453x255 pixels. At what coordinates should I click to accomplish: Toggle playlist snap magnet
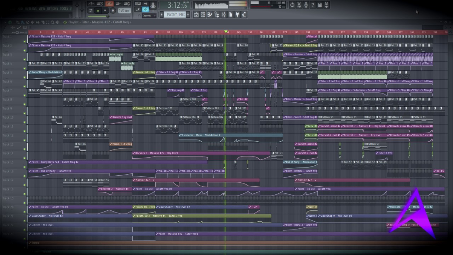[x=10, y=22]
